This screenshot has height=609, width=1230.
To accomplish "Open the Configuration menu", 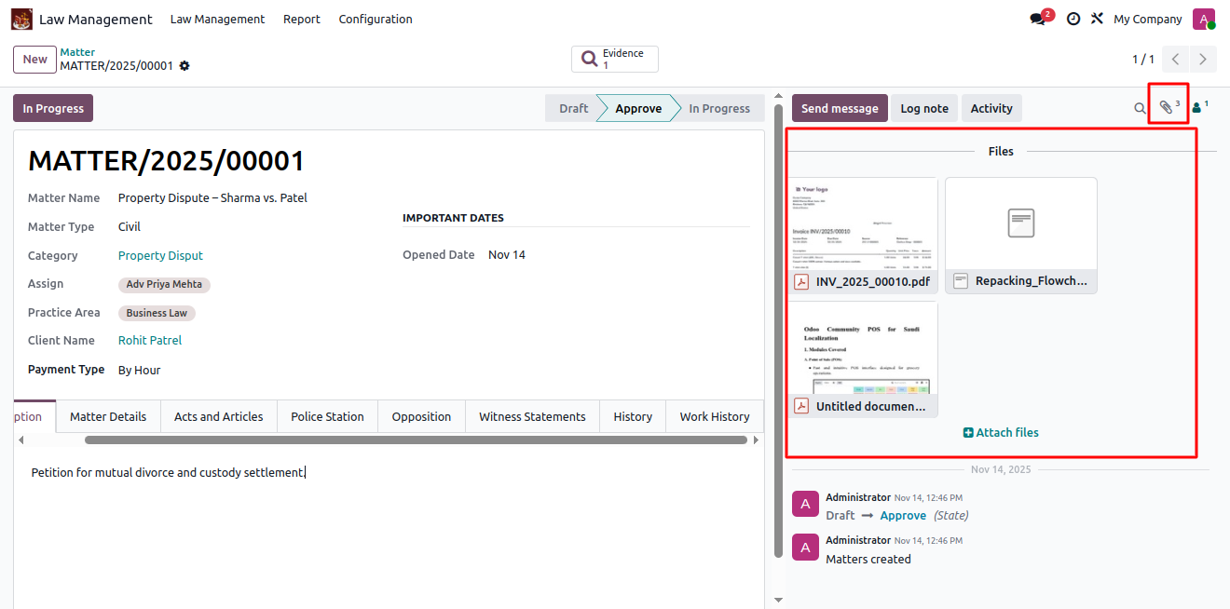I will [x=375, y=20].
